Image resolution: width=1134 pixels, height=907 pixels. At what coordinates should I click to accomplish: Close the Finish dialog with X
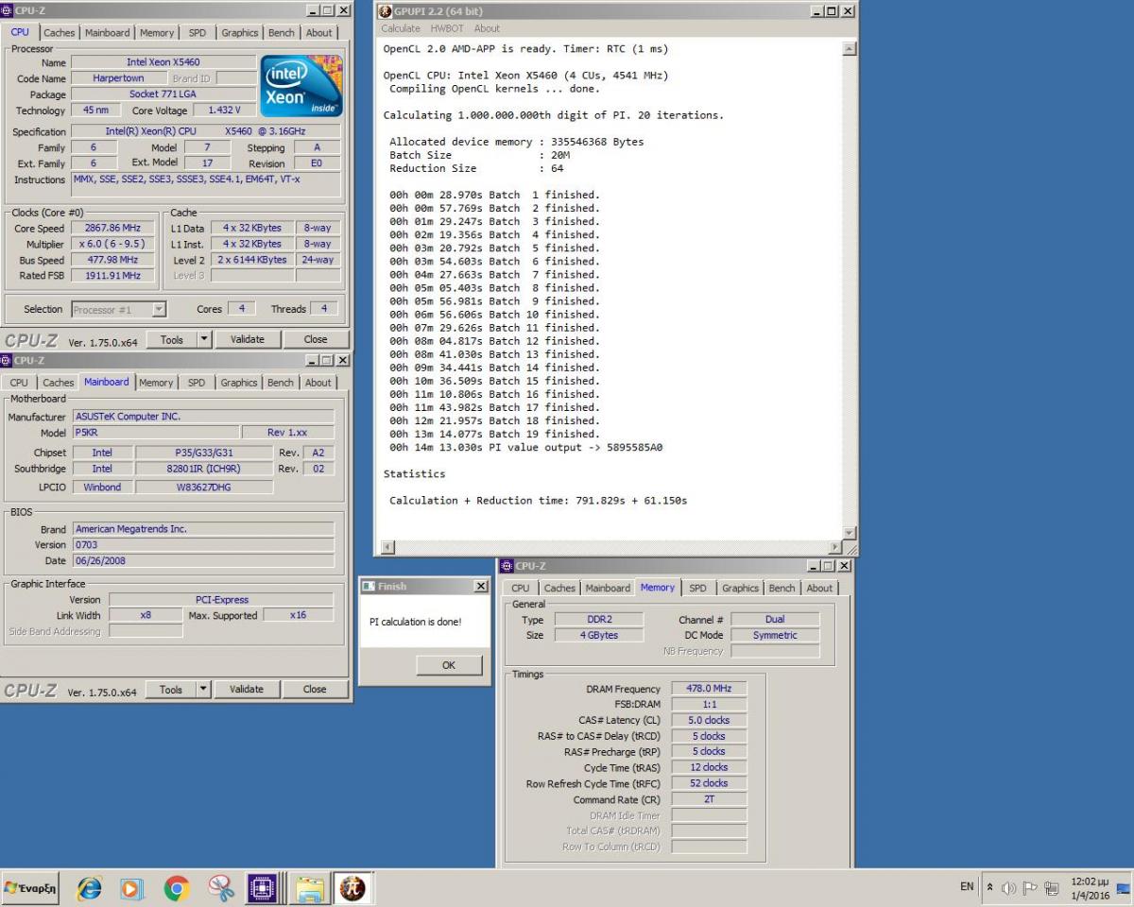pyautogui.click(x=480, y=587)
